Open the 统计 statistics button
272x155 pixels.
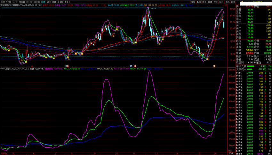(x=204, y=2)
